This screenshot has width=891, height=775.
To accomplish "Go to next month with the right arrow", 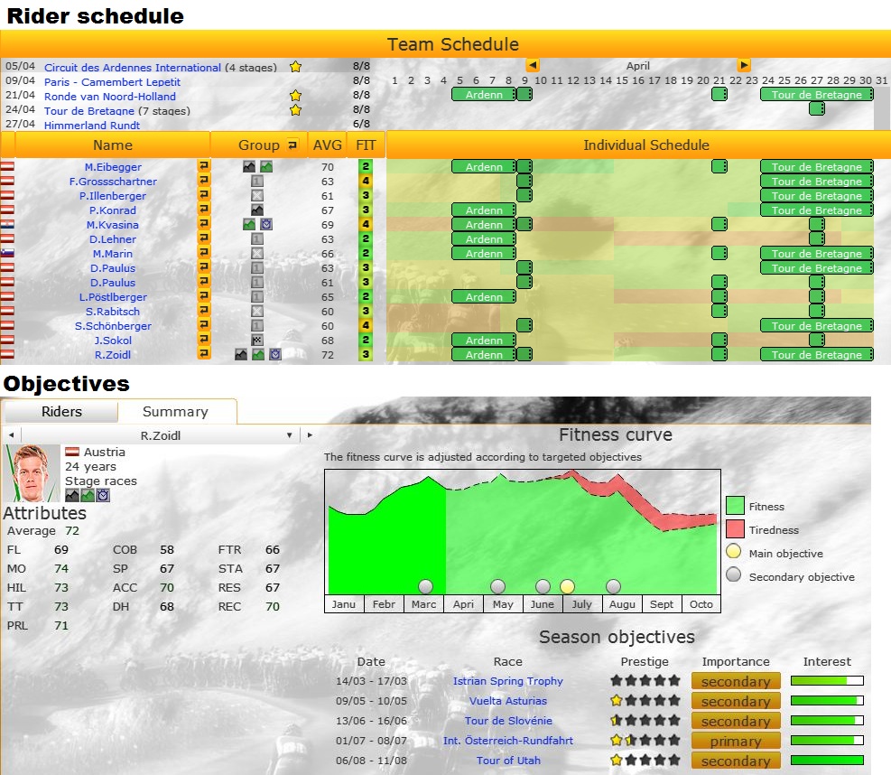I will (x=744, y=65).
